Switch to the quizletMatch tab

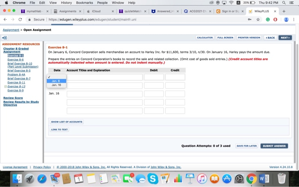(x=133, y=11)
